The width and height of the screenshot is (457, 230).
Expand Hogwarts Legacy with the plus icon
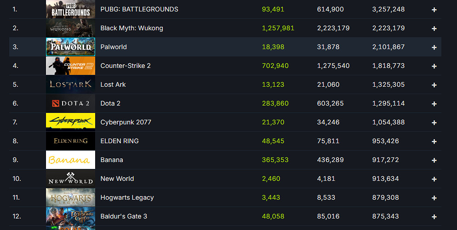[x=434, y=198]
